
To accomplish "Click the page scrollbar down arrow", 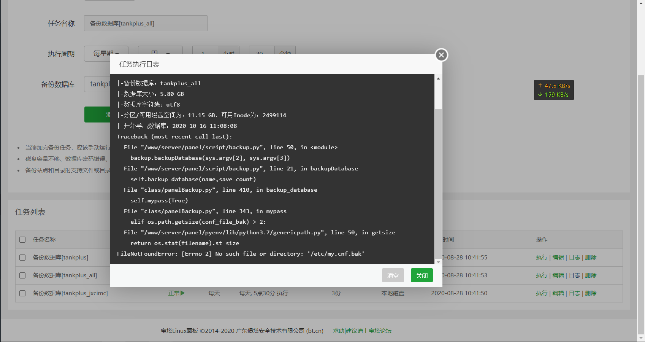I will (641, 338).
